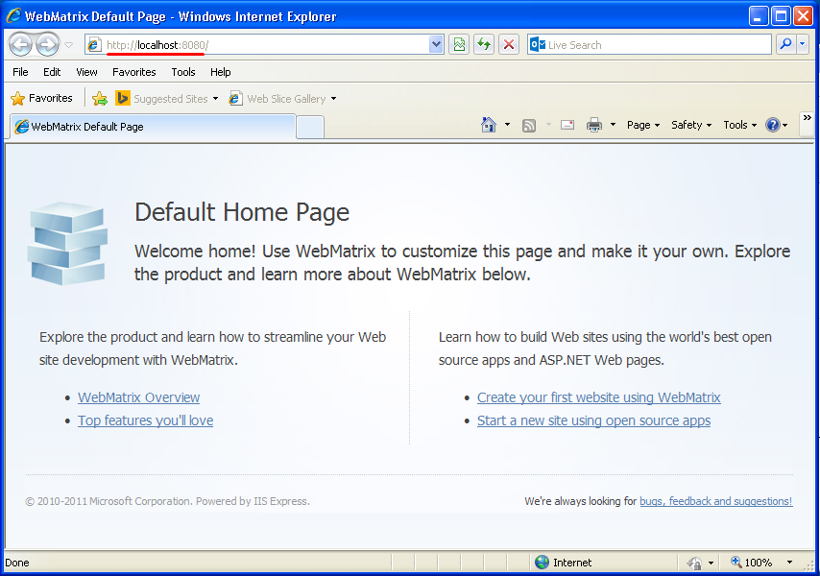Click the Home icon in command bar

(489, 125)
